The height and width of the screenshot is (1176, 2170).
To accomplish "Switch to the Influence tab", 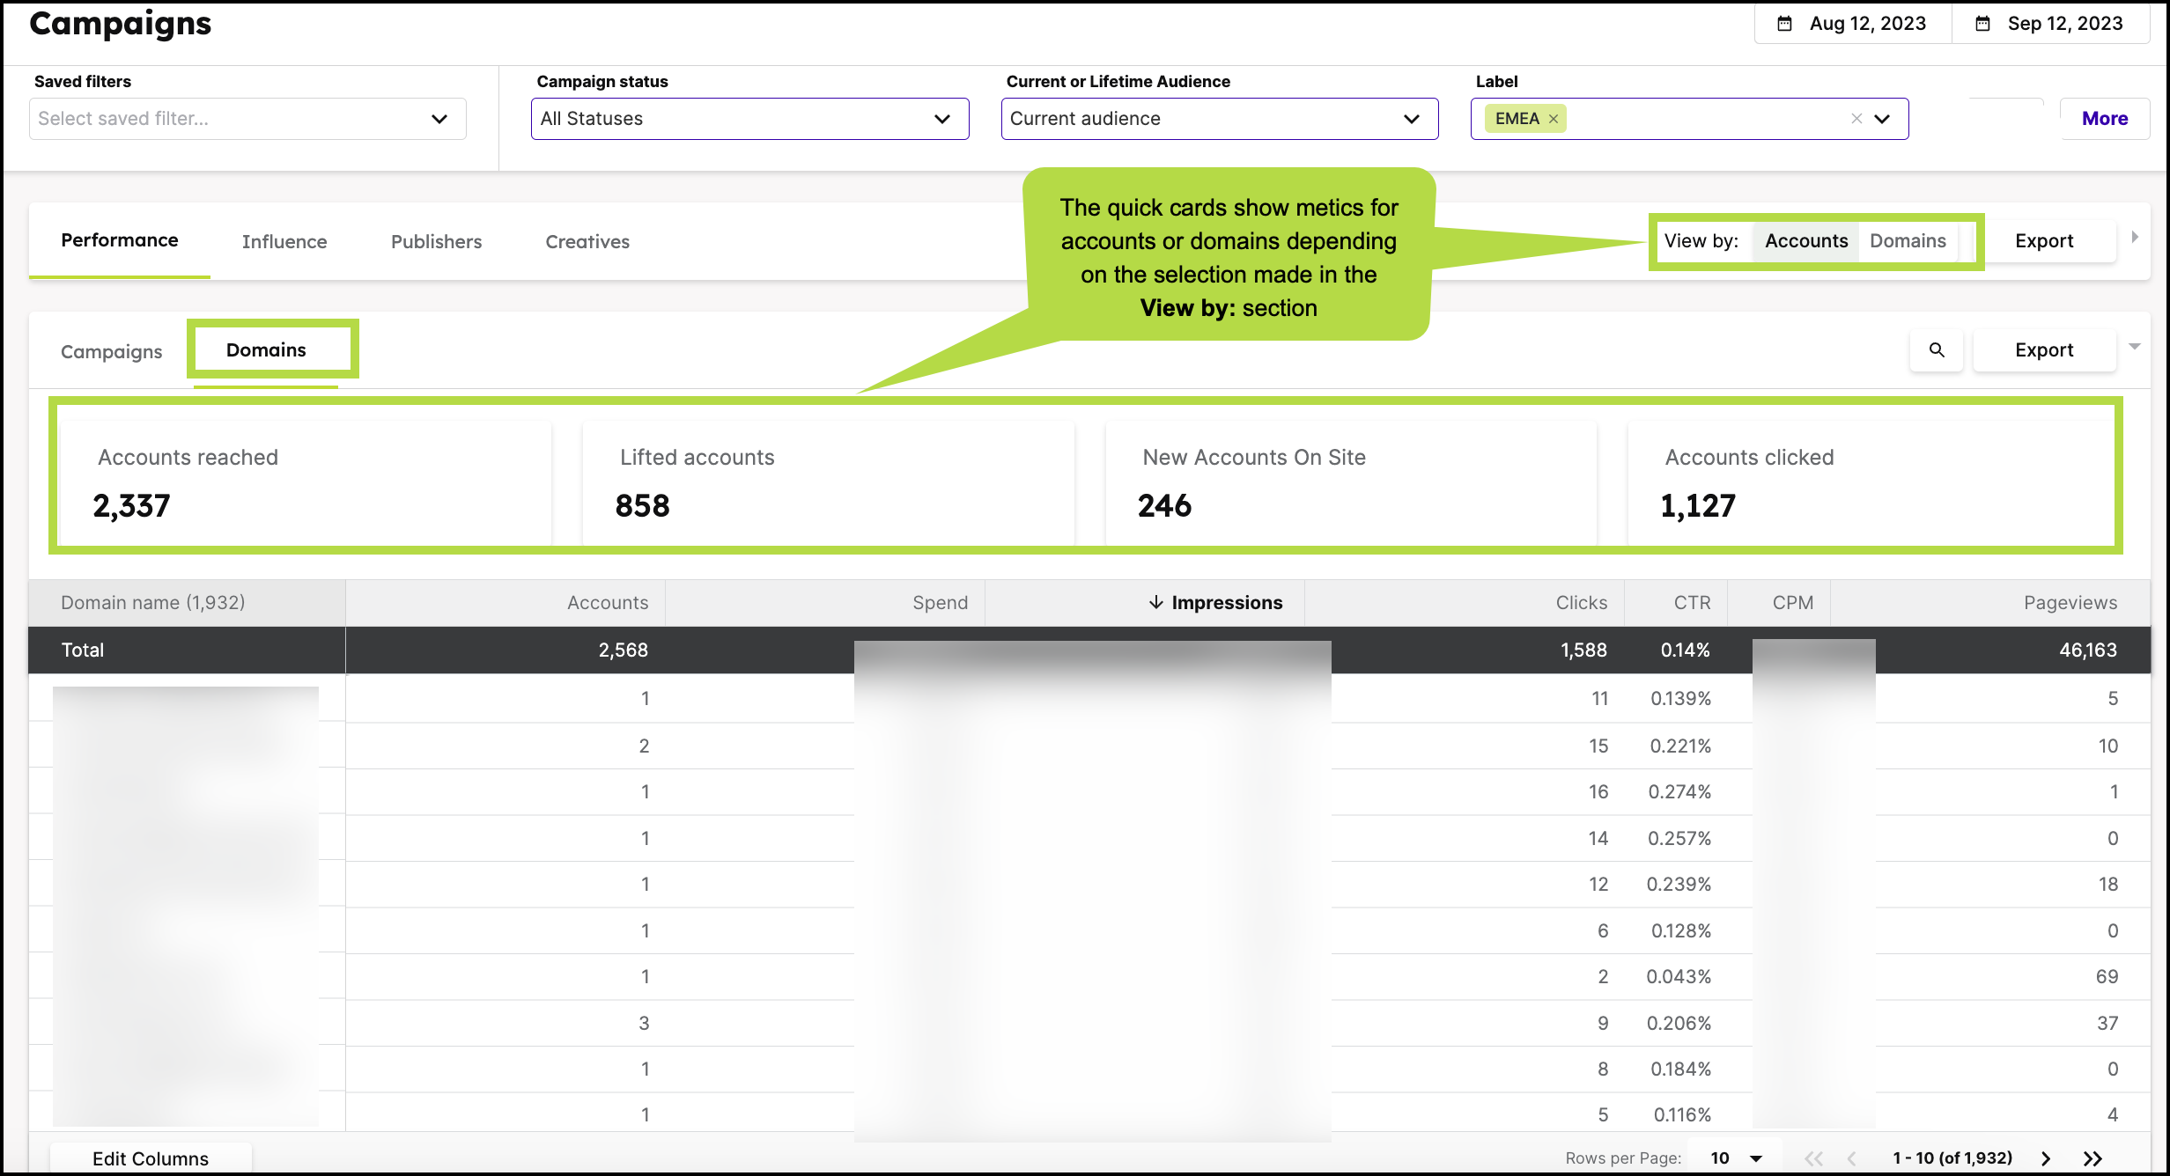I will click(x=284, y=241).
